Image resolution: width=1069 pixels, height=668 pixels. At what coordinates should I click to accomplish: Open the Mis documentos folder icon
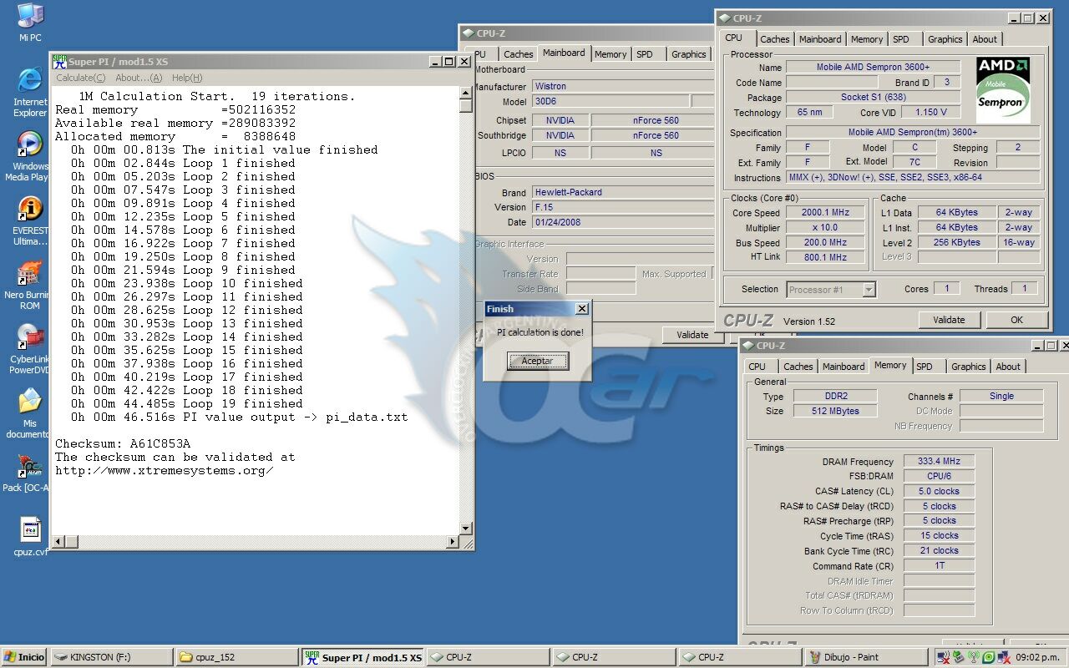pyautogui.click(x=30, y=413)
